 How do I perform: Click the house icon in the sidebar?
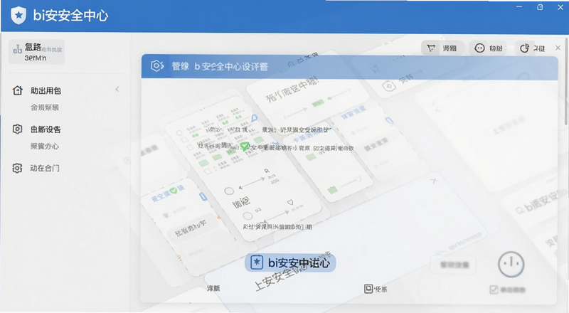[17, 90]
